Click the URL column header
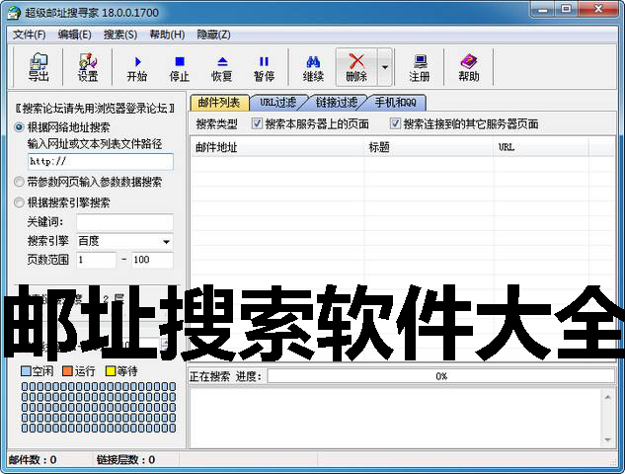625x474 pixels. (541, 147)
